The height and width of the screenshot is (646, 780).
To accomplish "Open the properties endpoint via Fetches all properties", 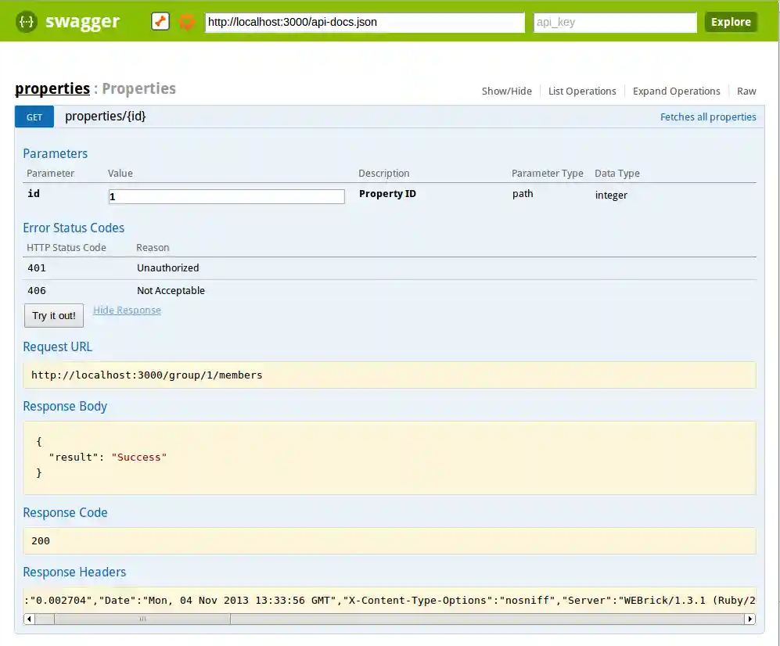I will point(707,117).
